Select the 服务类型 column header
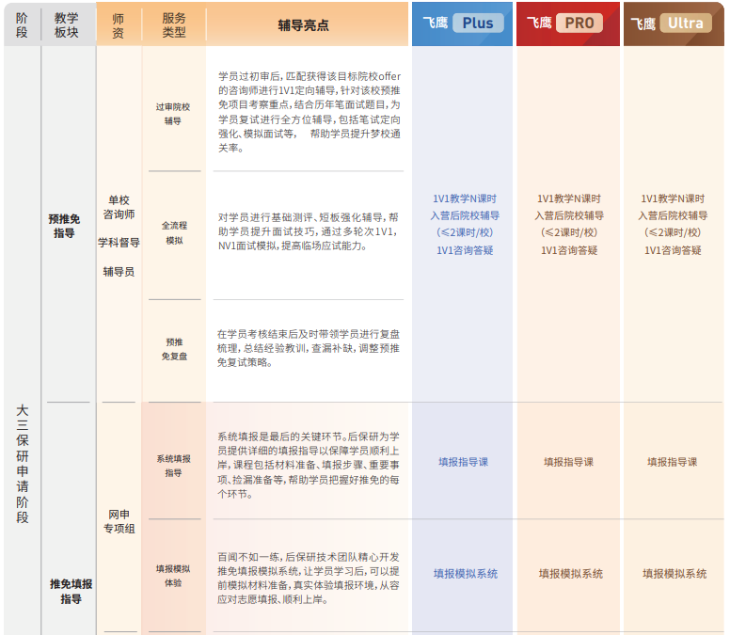This screenshot has width=730, height=635. (x=174, y=25)
